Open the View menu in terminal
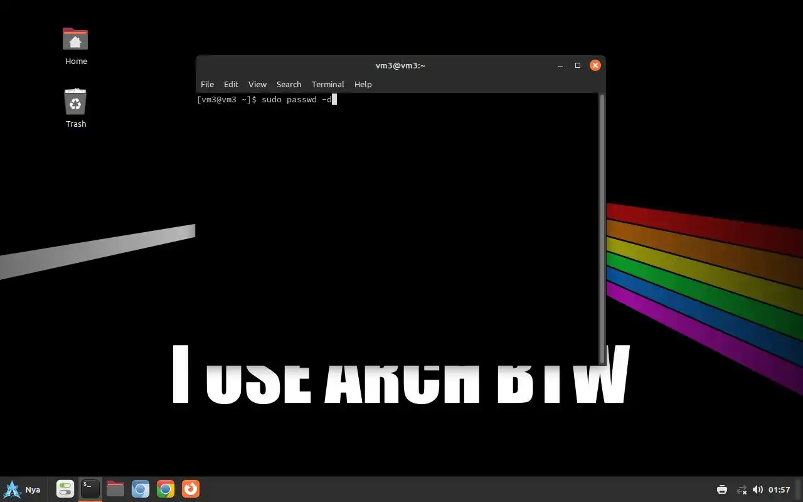The width and height of the screenshot is (803, 502). [257, 84]
